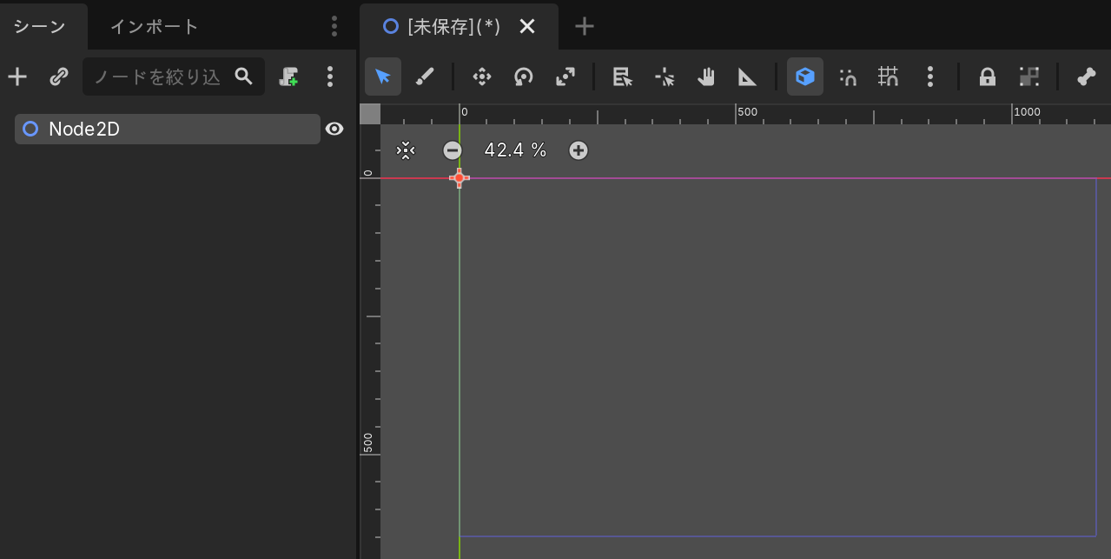Activate the Pan mode hand tool
The image size is (1111, 559).
point(706,77)
